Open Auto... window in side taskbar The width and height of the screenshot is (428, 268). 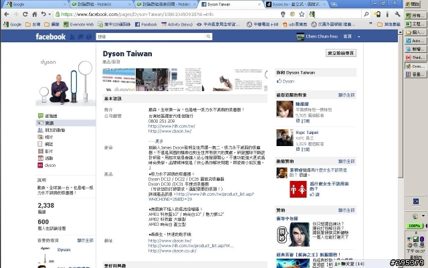click(415, 41)
